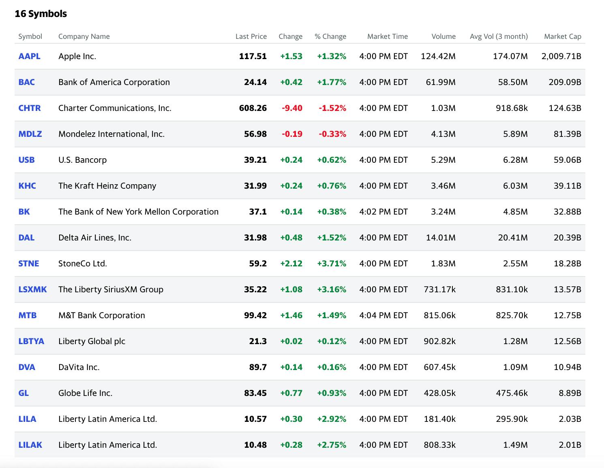The image size is (604, 468).
Task: Click the 209.09B market cap value
Action: coord(565,82)
